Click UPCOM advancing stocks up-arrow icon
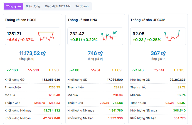The width and height of the screenshot is (192, 125). point(134,70)
